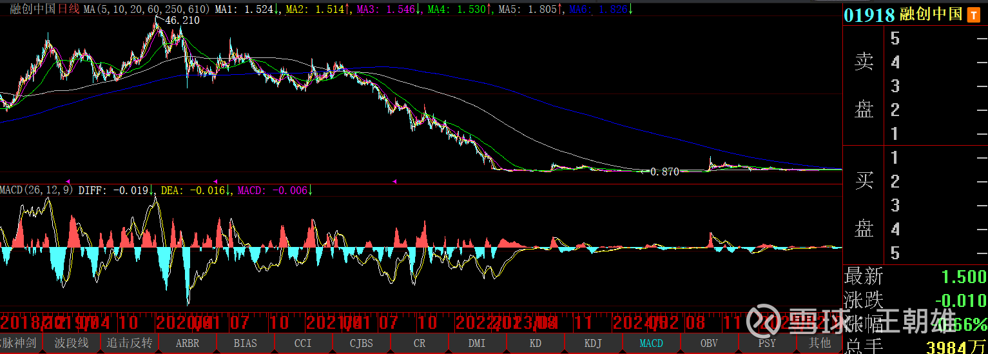Screen dimensions: 988x354
Task: Show the KDJ indicator tab
Action: point(594,343)
